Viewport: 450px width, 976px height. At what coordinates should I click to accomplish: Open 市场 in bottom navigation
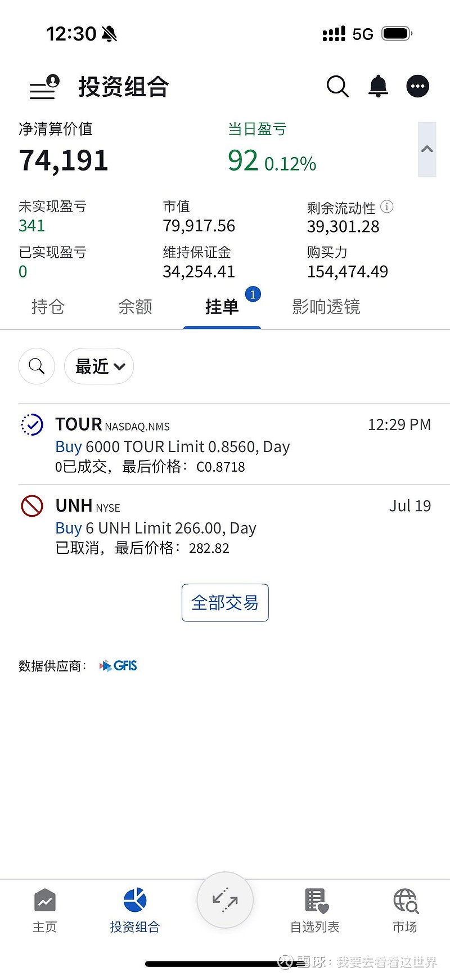(x=405, y=911)
